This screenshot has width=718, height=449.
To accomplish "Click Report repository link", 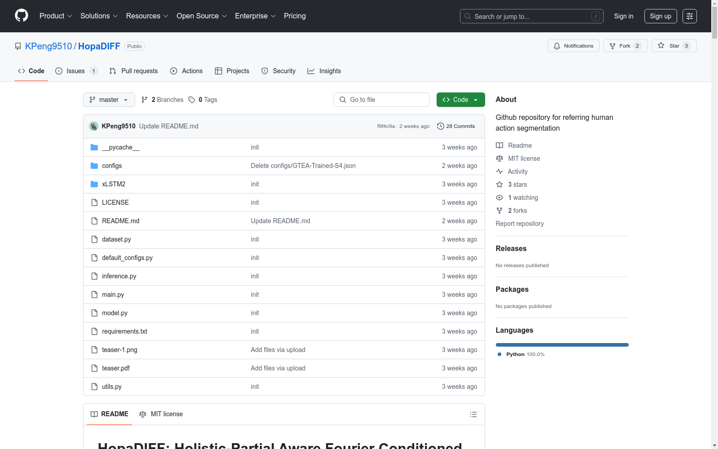I will point(520,224).
